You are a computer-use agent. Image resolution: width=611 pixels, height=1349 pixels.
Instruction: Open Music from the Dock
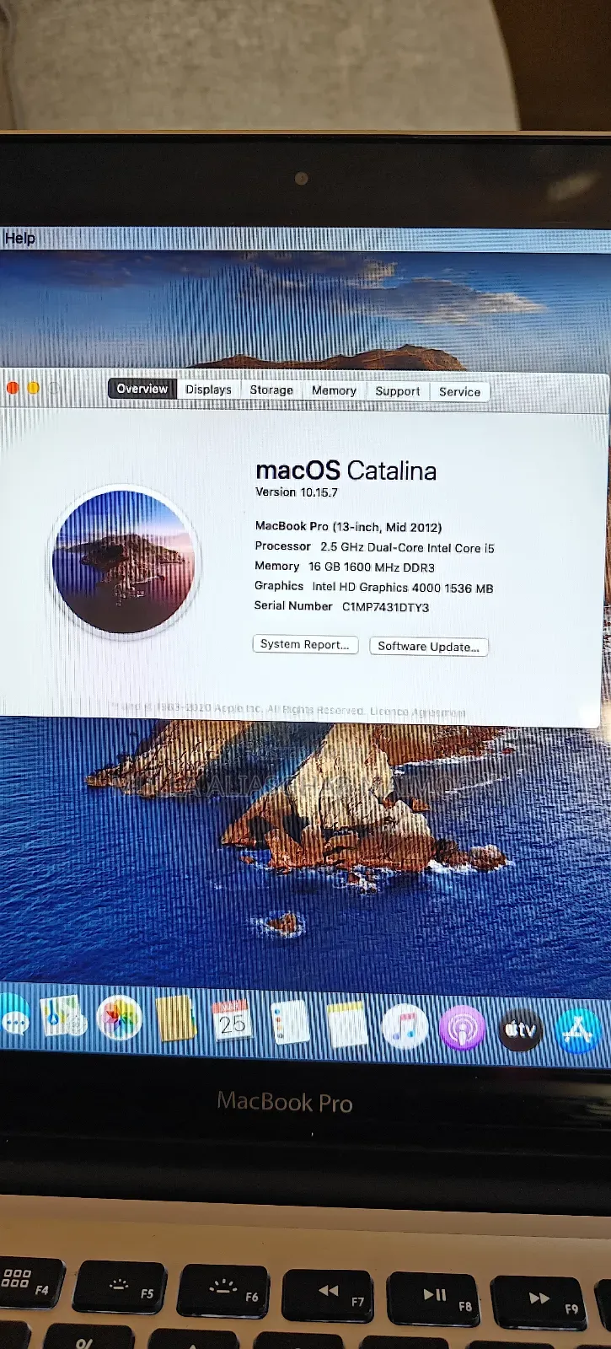405,1027
